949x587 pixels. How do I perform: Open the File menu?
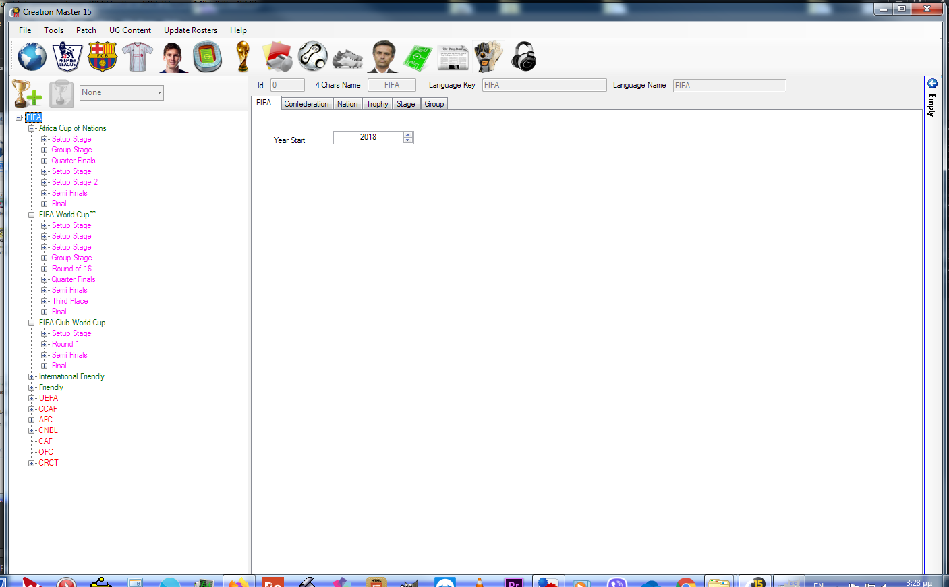point(25,30)
